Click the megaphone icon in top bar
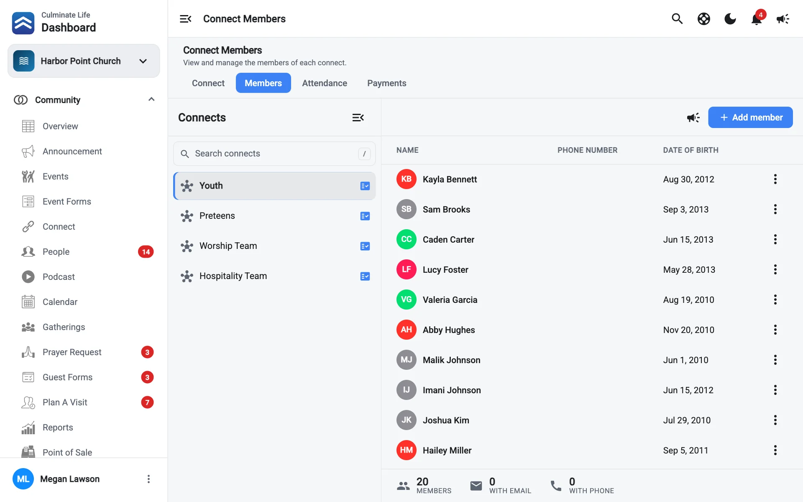Image resolution: width=803 pixels, height=502 pixels. pos(783,19)
